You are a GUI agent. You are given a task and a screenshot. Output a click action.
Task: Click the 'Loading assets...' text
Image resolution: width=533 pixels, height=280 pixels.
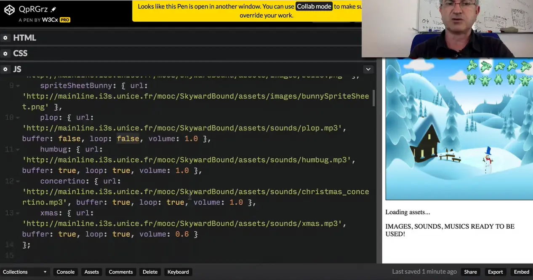click(408, 212)
